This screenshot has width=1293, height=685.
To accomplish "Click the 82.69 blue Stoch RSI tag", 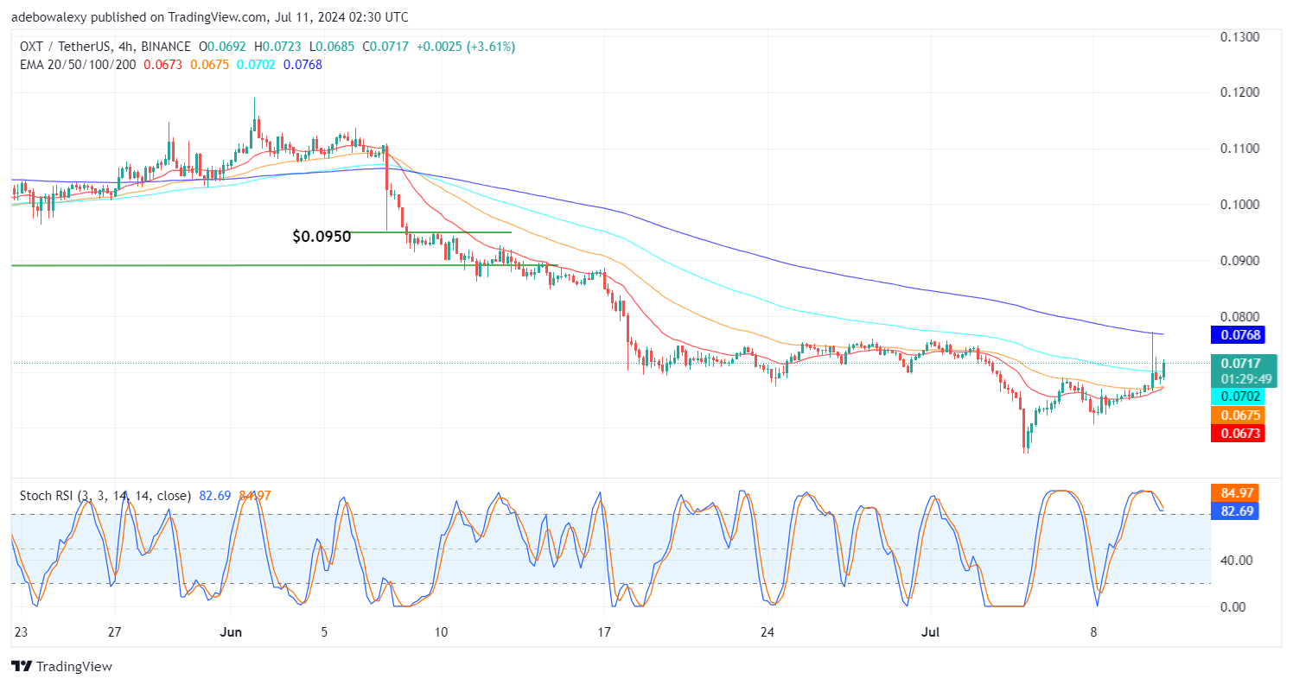I will coord(1236,511).
